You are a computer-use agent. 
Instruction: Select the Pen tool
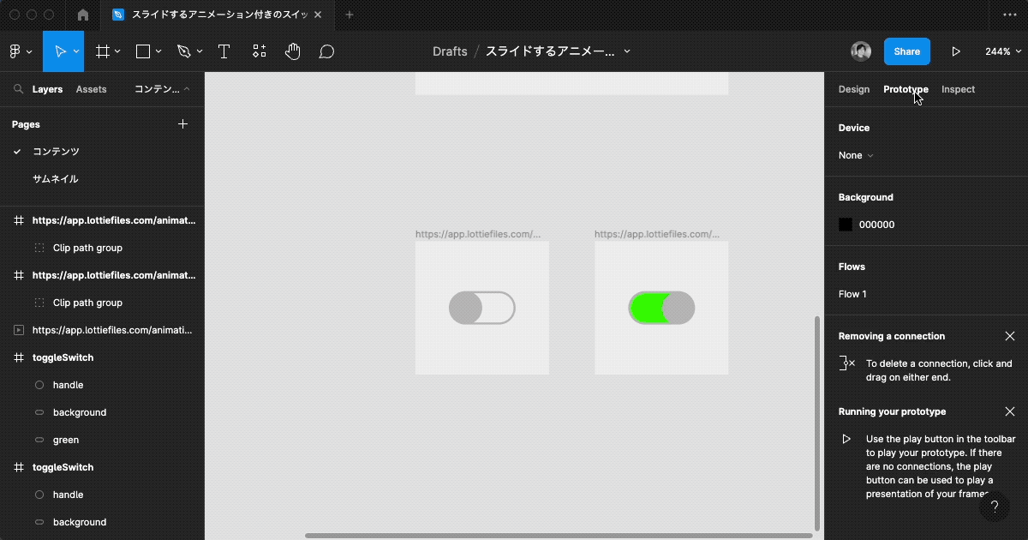click(183, 51)
